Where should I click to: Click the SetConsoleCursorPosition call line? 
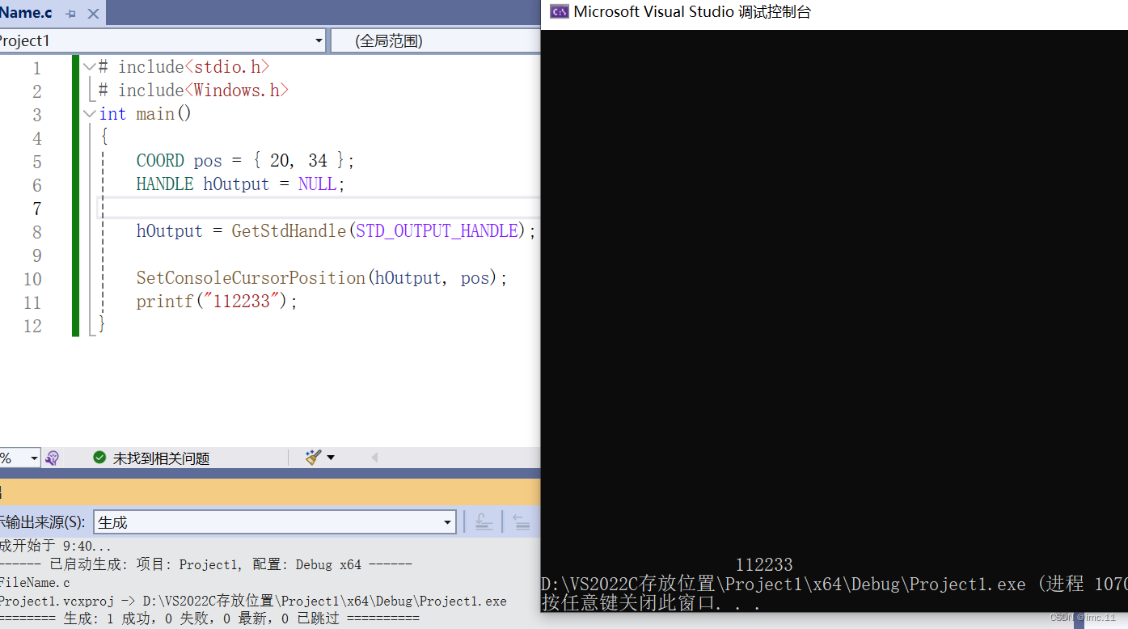(x=322, y=278)
